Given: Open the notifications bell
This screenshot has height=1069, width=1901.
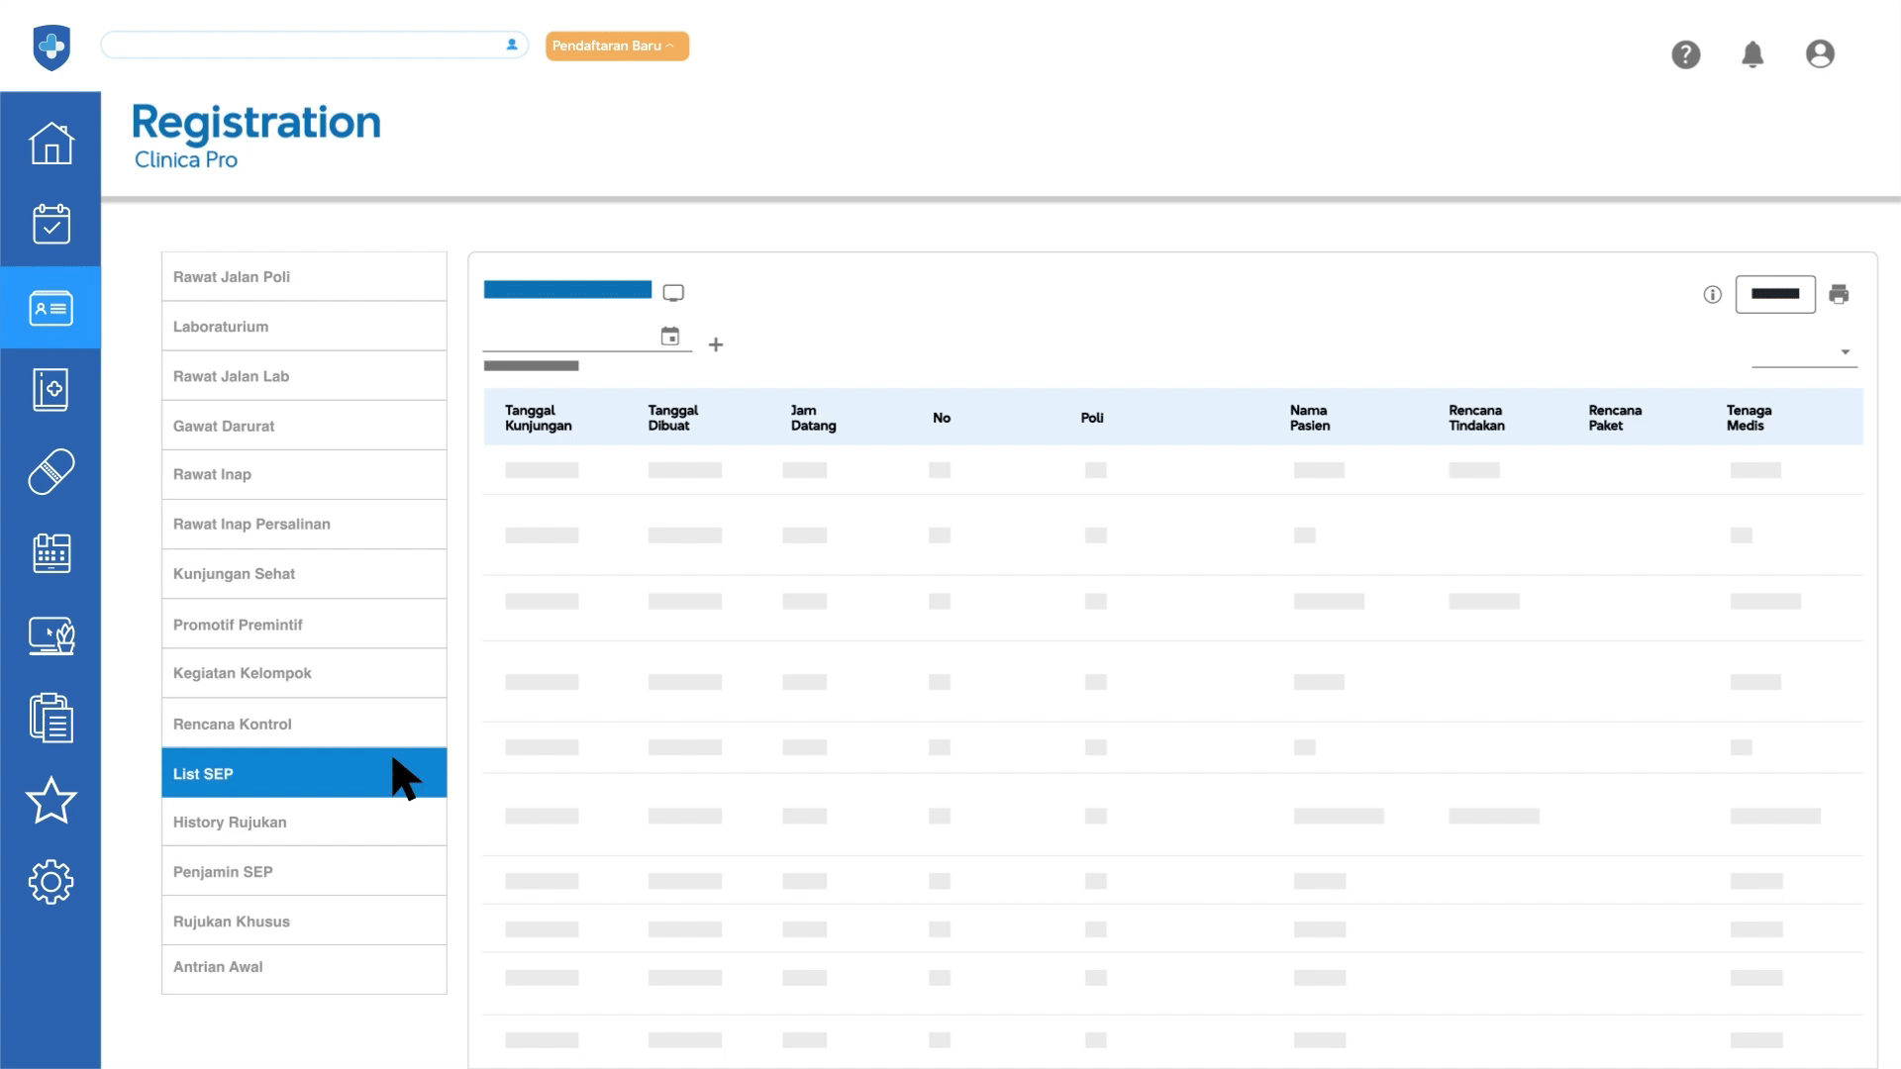Looking at the screenshot, I should [x=1751, y=54].
